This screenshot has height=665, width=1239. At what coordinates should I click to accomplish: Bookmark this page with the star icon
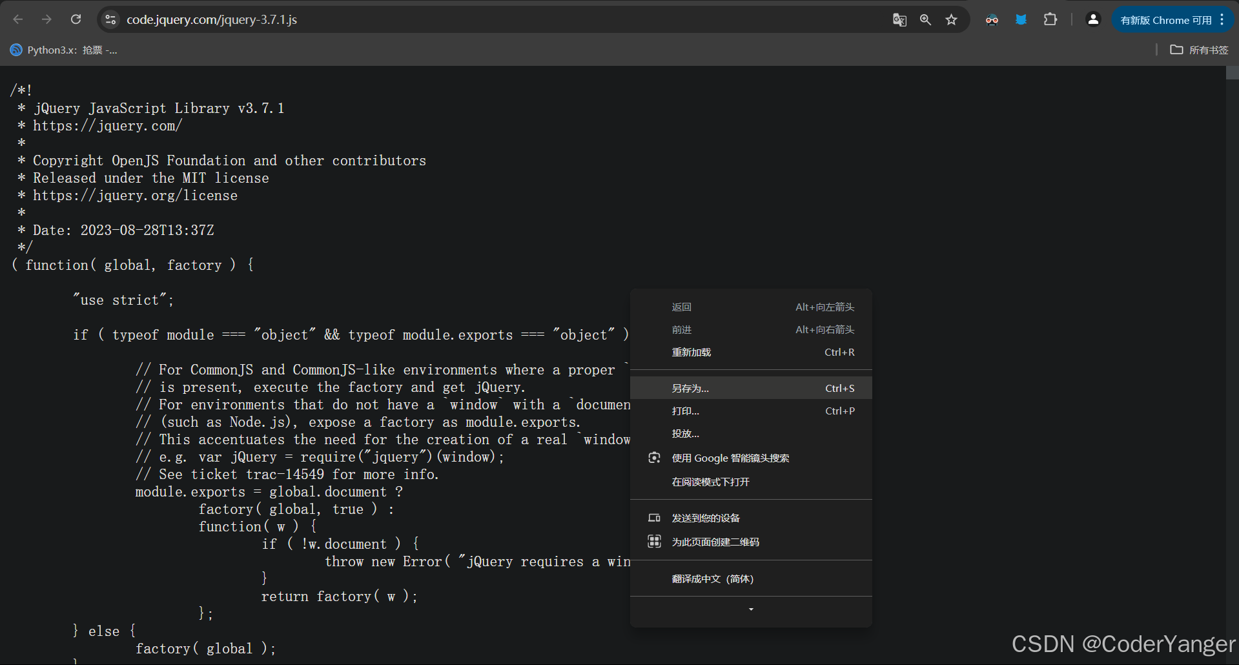pyautogui.click(x=951, y=20)
